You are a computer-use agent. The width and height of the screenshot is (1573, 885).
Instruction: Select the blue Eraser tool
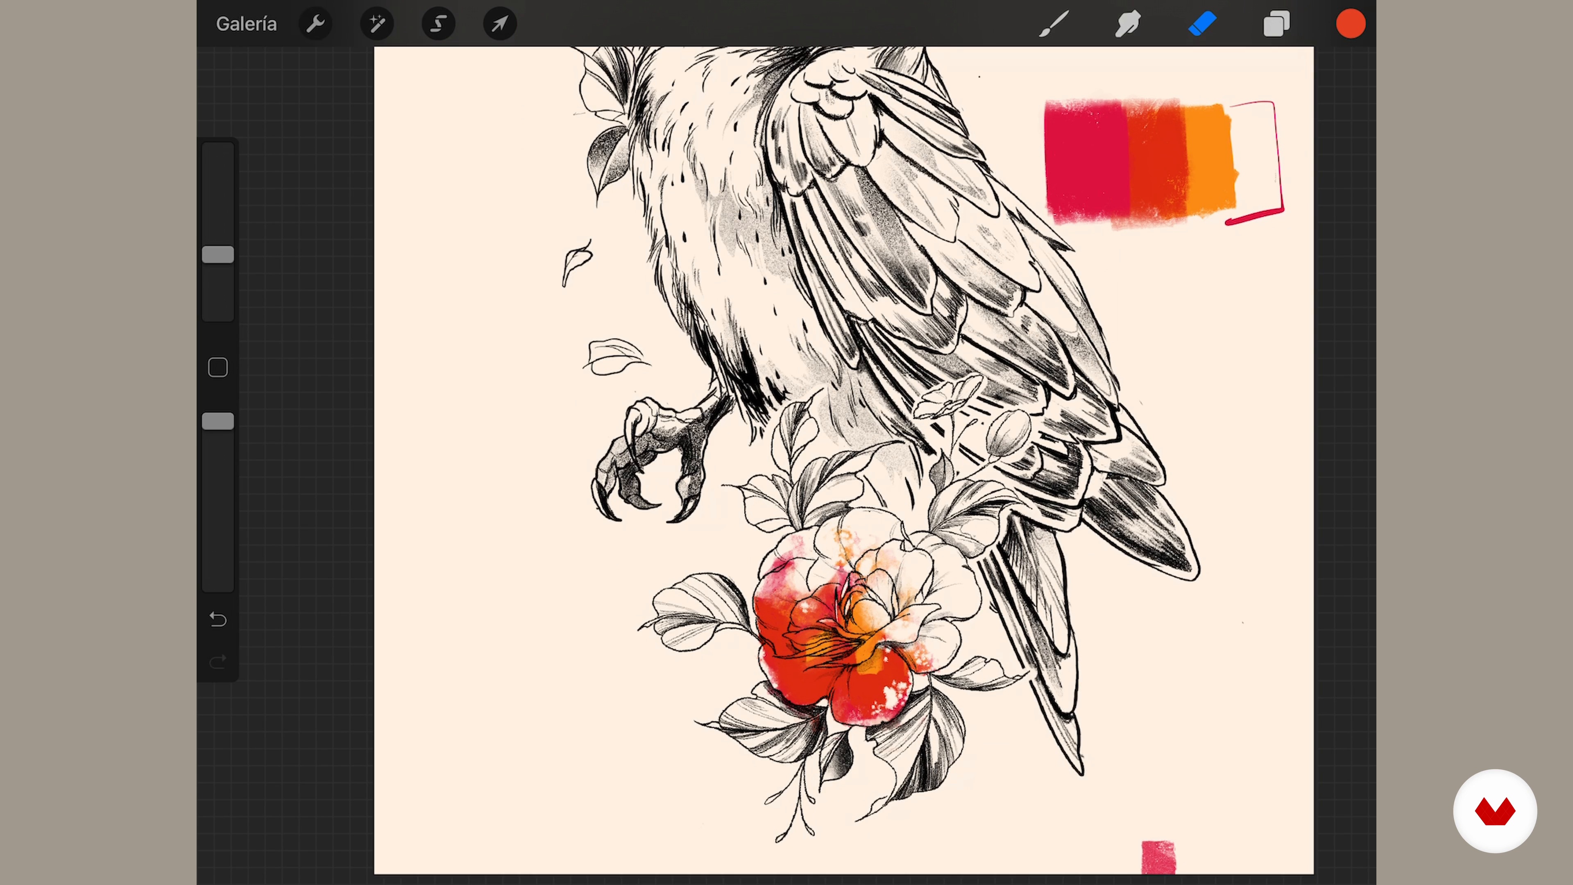coord(1202,24)
